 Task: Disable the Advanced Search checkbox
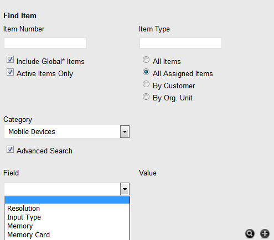[x=10, y=150]
